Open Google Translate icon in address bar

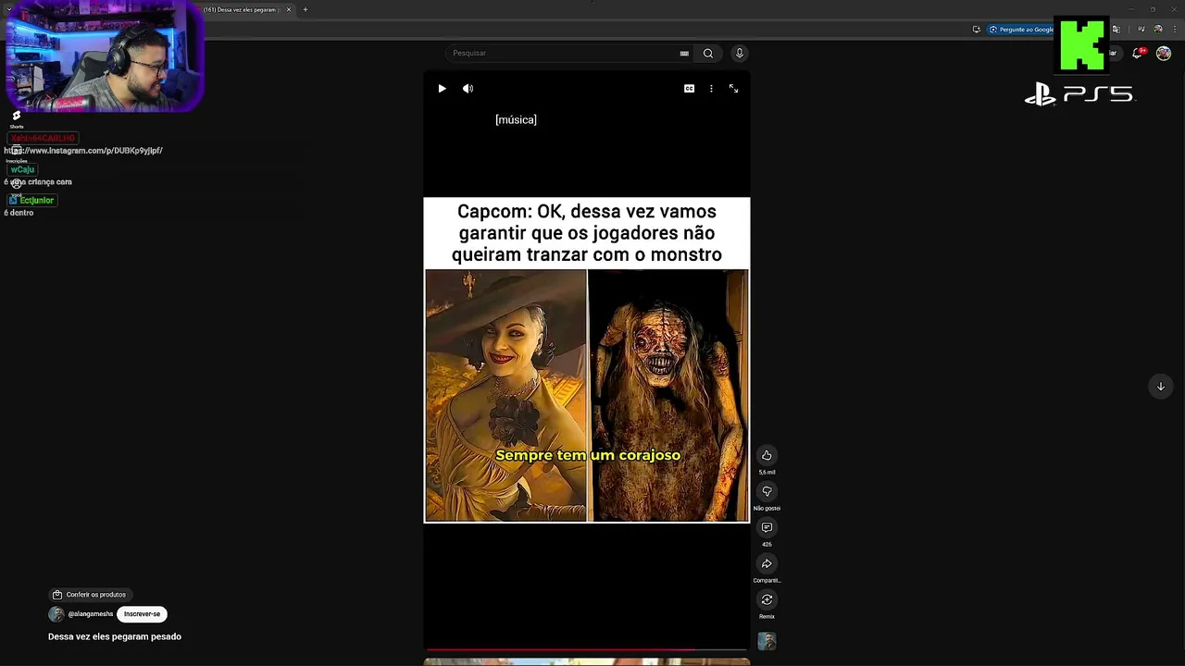pyautogui.click(x=1116, y=30)
